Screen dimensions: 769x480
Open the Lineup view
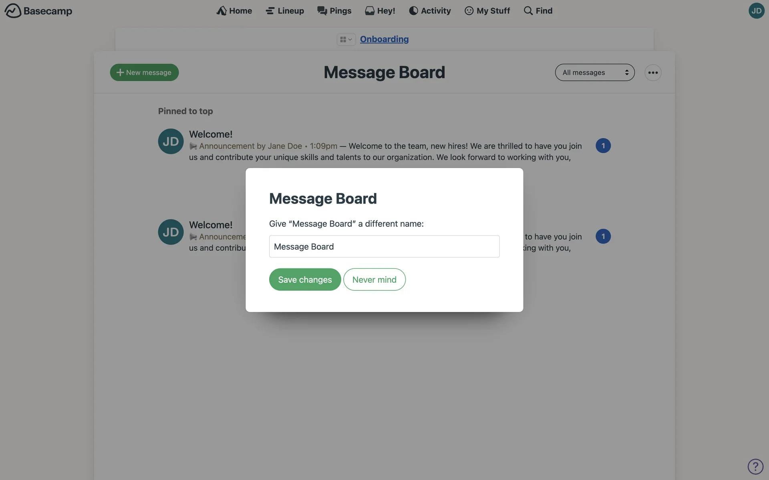tap(285, 11)
